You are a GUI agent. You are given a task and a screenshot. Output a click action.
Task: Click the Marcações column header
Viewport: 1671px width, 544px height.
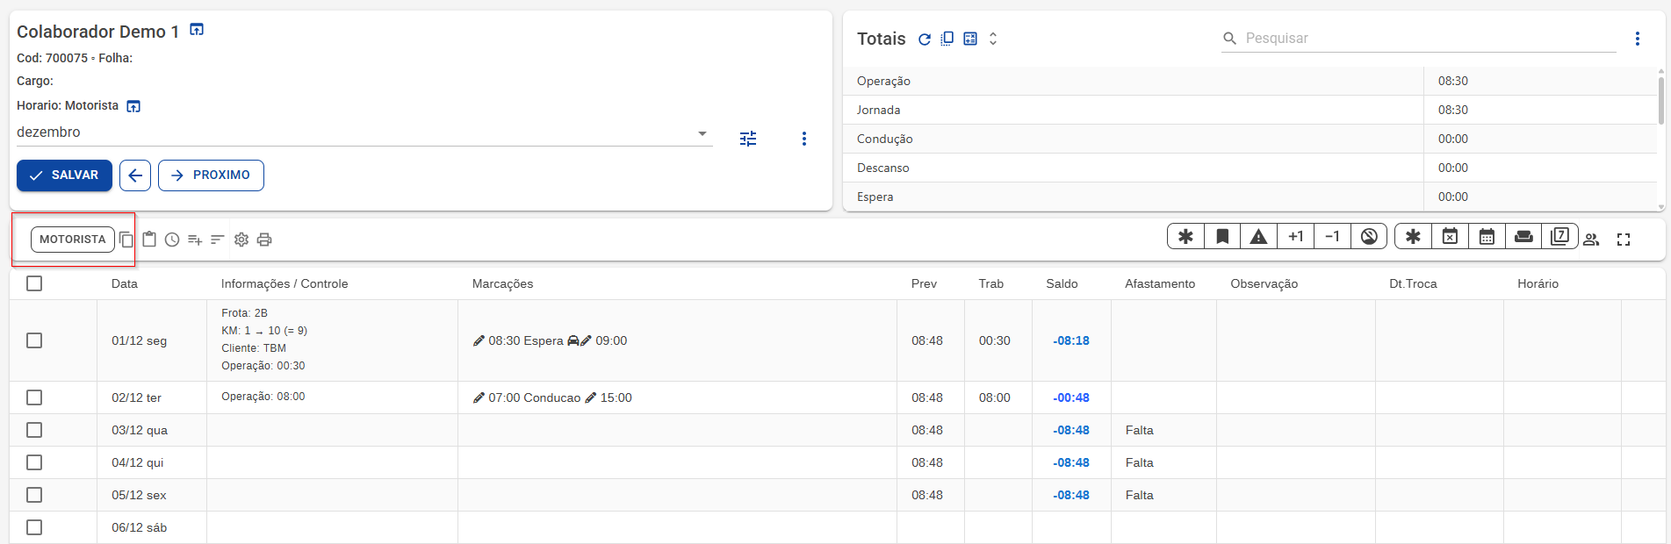tap(502, 283)
